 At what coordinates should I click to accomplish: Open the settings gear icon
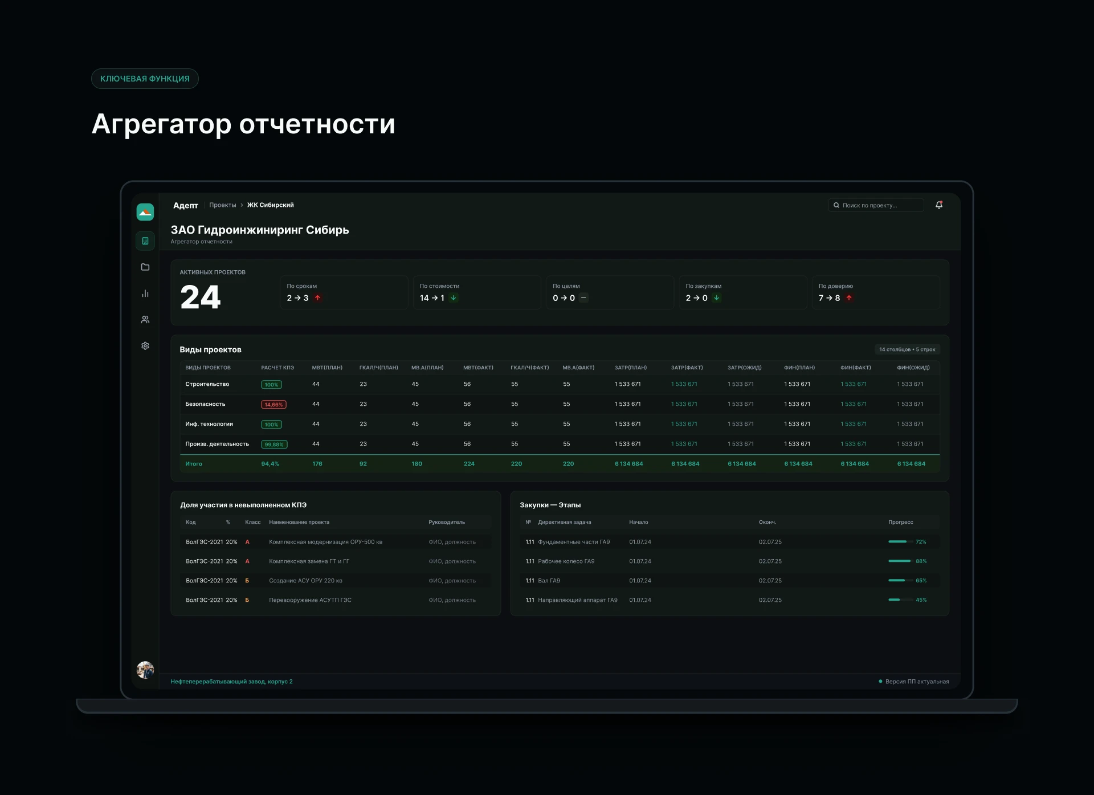[x=145, y=346]
